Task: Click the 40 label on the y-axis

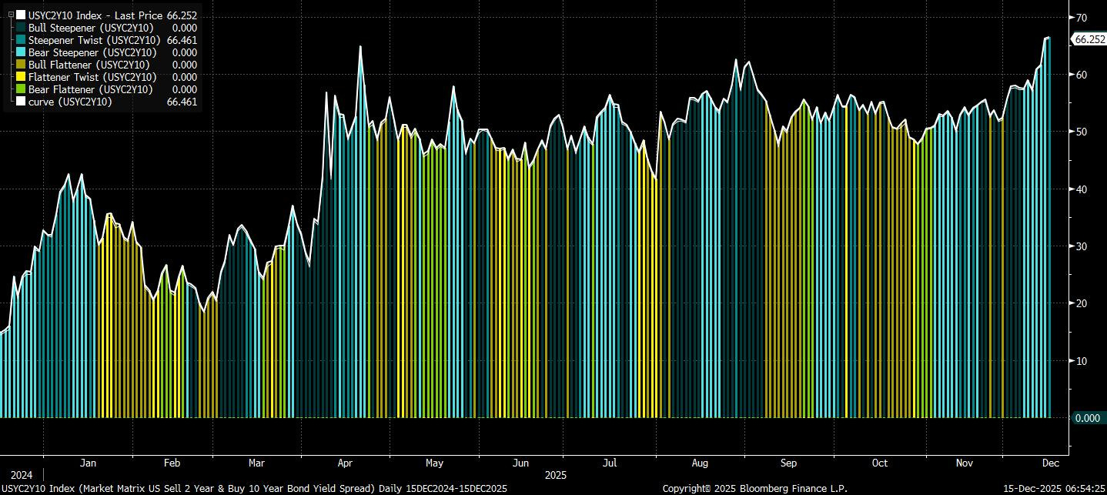Action: (1082, 189)
